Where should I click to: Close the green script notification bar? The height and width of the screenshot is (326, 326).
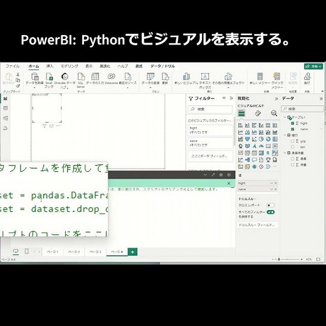click(229, 183)
